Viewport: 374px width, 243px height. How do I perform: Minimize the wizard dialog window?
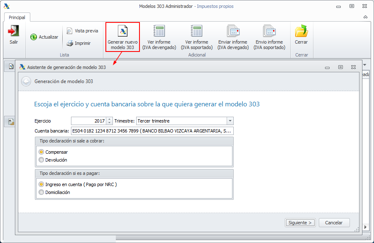tap(327, 68)
